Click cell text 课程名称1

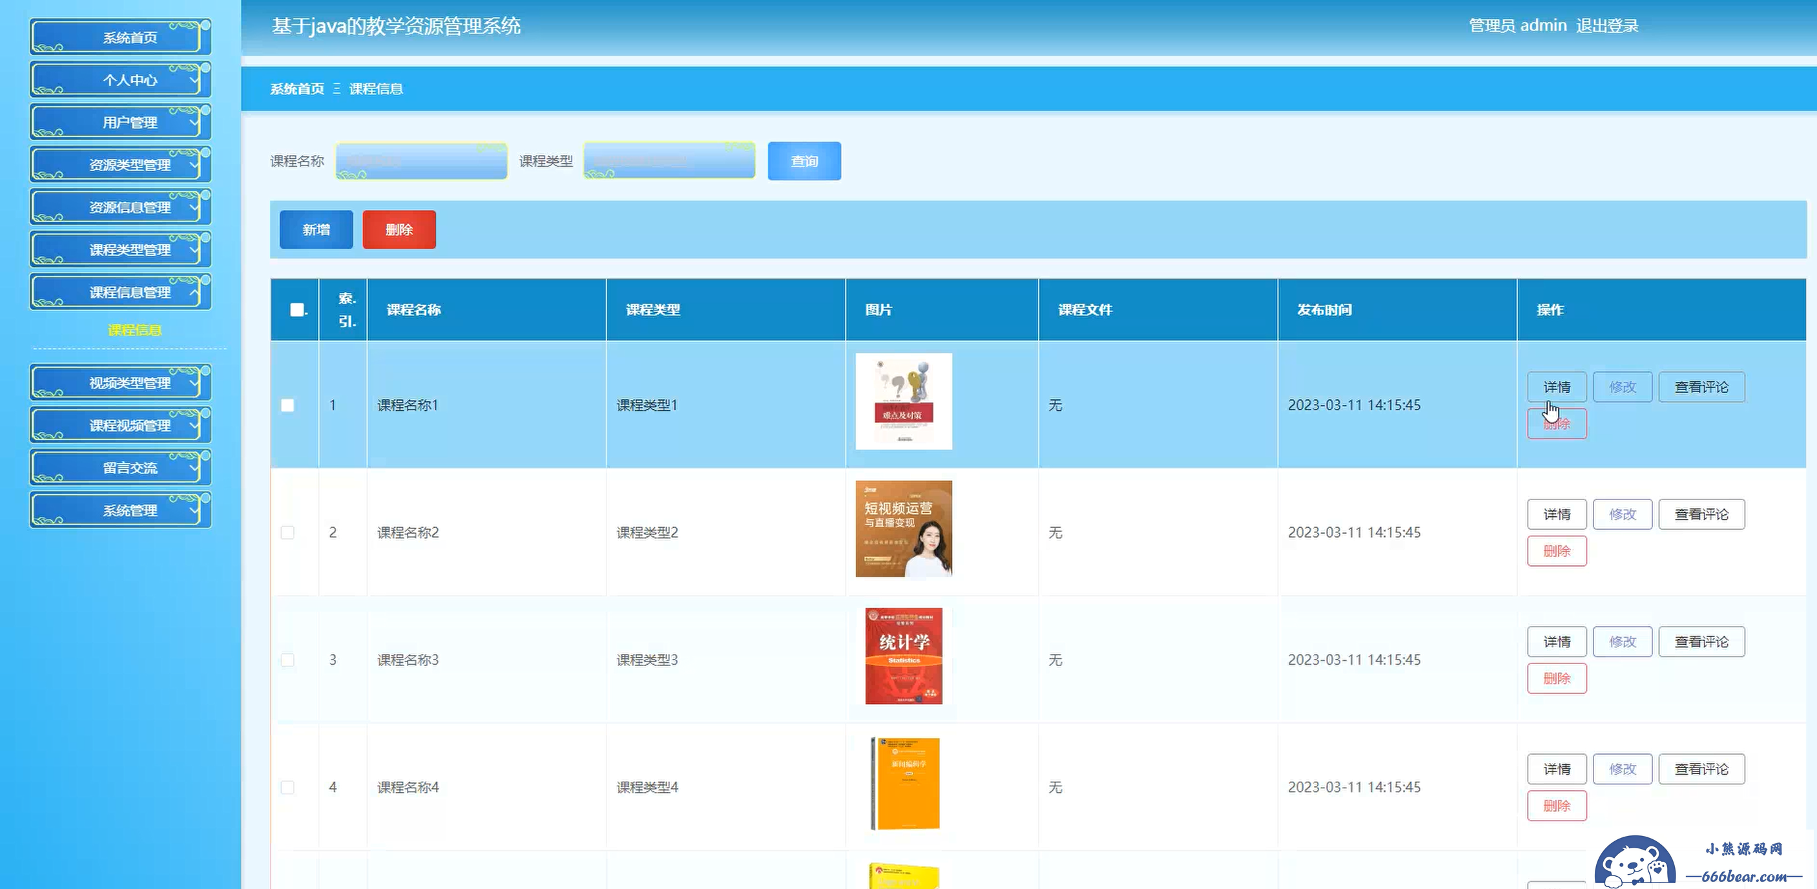click(x=408, y=405)
